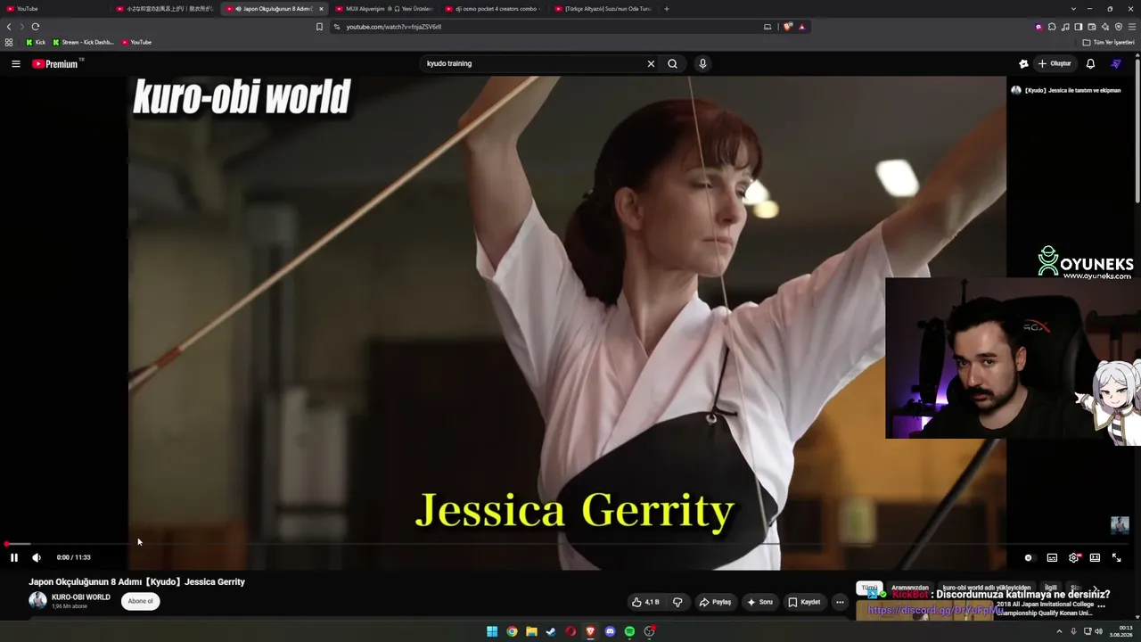
Task: Open the Kick bookmark
Action: 36,42
